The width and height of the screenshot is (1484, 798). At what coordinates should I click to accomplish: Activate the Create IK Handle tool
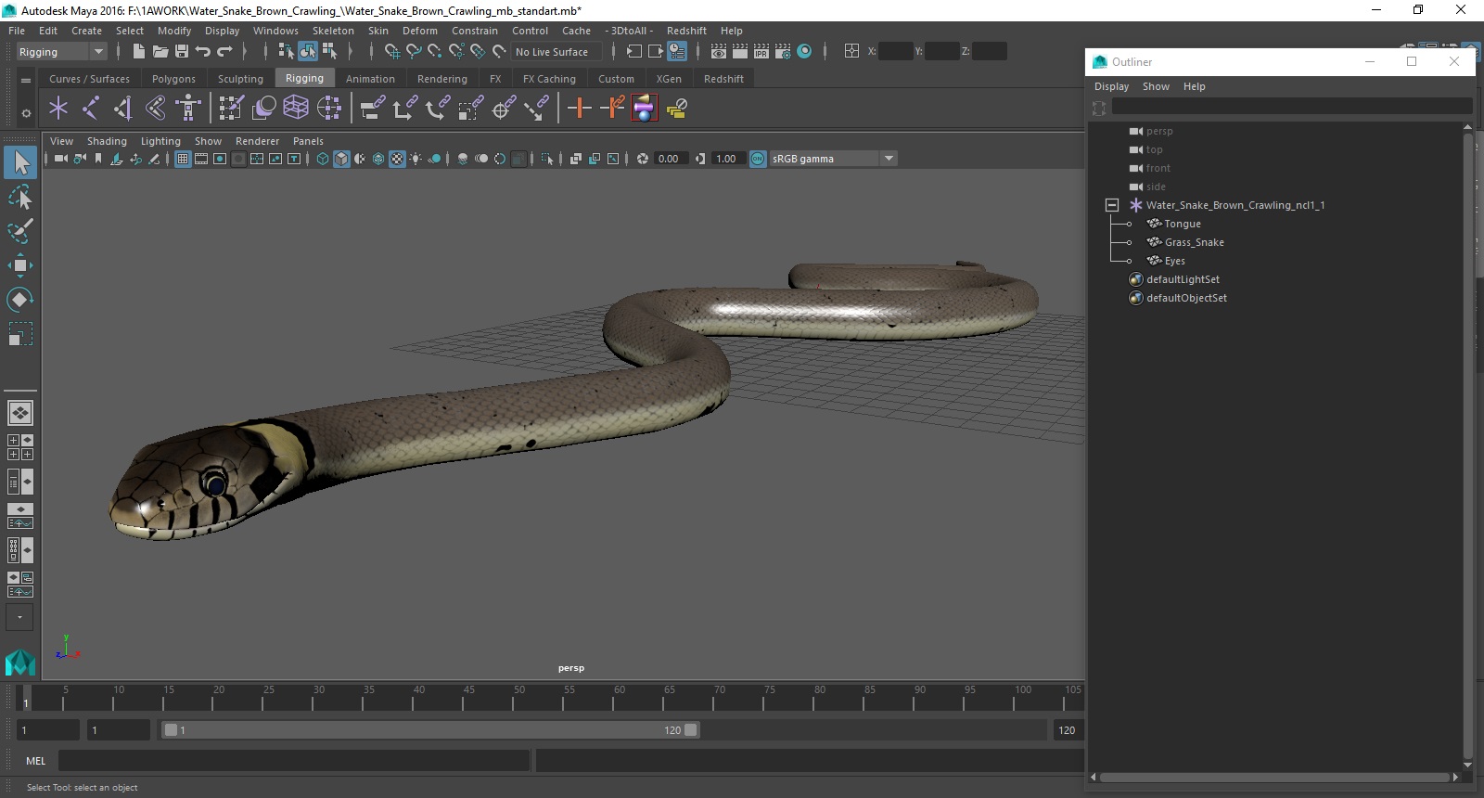pos(123,109)
